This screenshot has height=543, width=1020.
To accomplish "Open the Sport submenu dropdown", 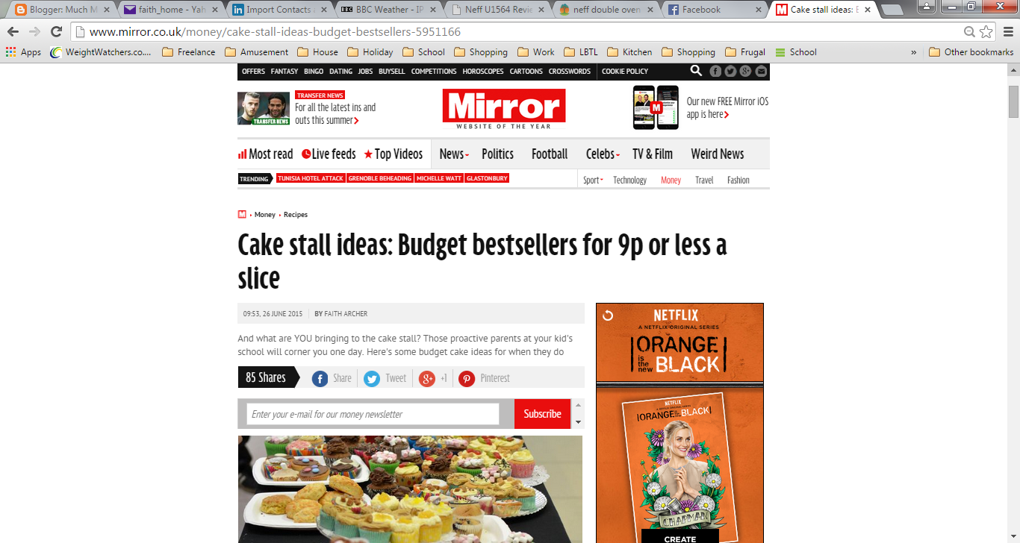I will coord(593,180).
